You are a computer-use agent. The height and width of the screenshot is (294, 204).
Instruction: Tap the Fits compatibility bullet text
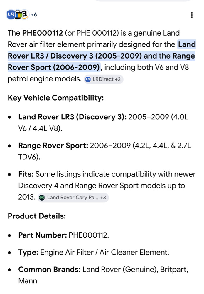107,186
